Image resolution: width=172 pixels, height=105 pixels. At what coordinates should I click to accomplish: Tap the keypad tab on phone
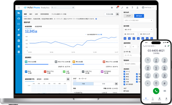tap(146, 99)
